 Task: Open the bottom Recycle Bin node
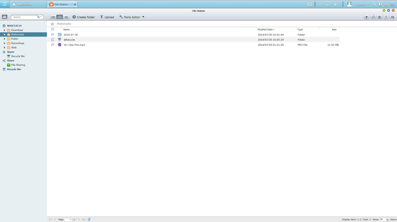click(x=14, y=69)
